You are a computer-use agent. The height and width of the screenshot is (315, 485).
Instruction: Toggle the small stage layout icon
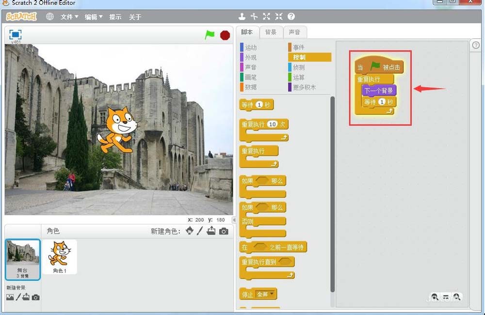[15, 35]
